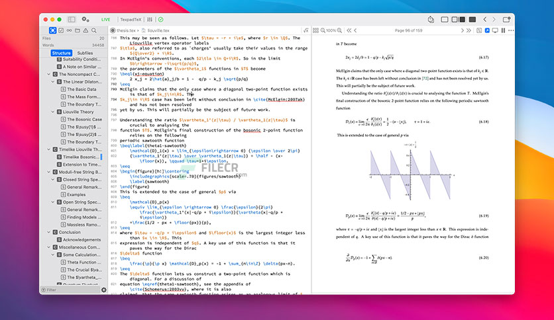Open the PDF more options ellipsis

[511, 30]
